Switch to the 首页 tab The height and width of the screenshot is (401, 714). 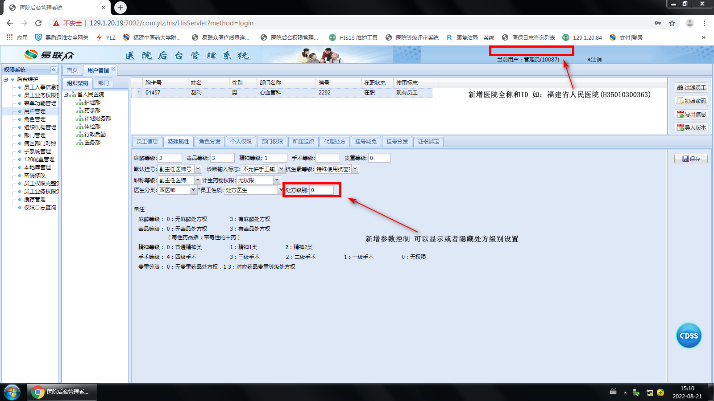point(72,70)
